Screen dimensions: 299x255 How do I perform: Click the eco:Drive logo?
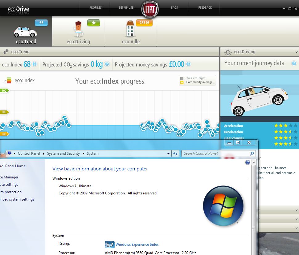pos(18,9)
